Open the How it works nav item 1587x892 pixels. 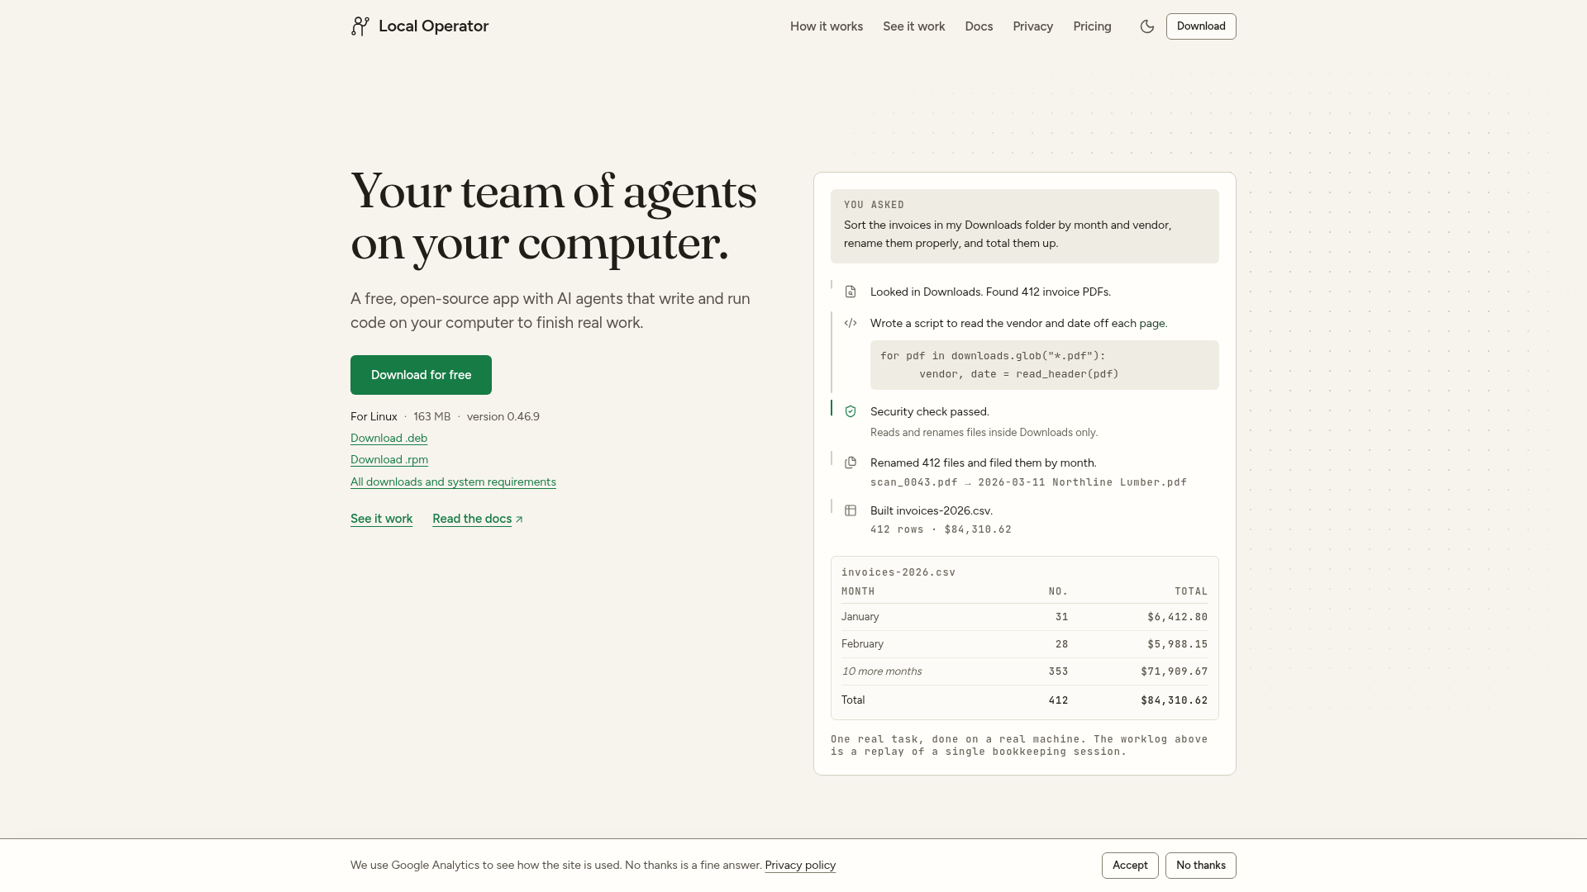827,26
